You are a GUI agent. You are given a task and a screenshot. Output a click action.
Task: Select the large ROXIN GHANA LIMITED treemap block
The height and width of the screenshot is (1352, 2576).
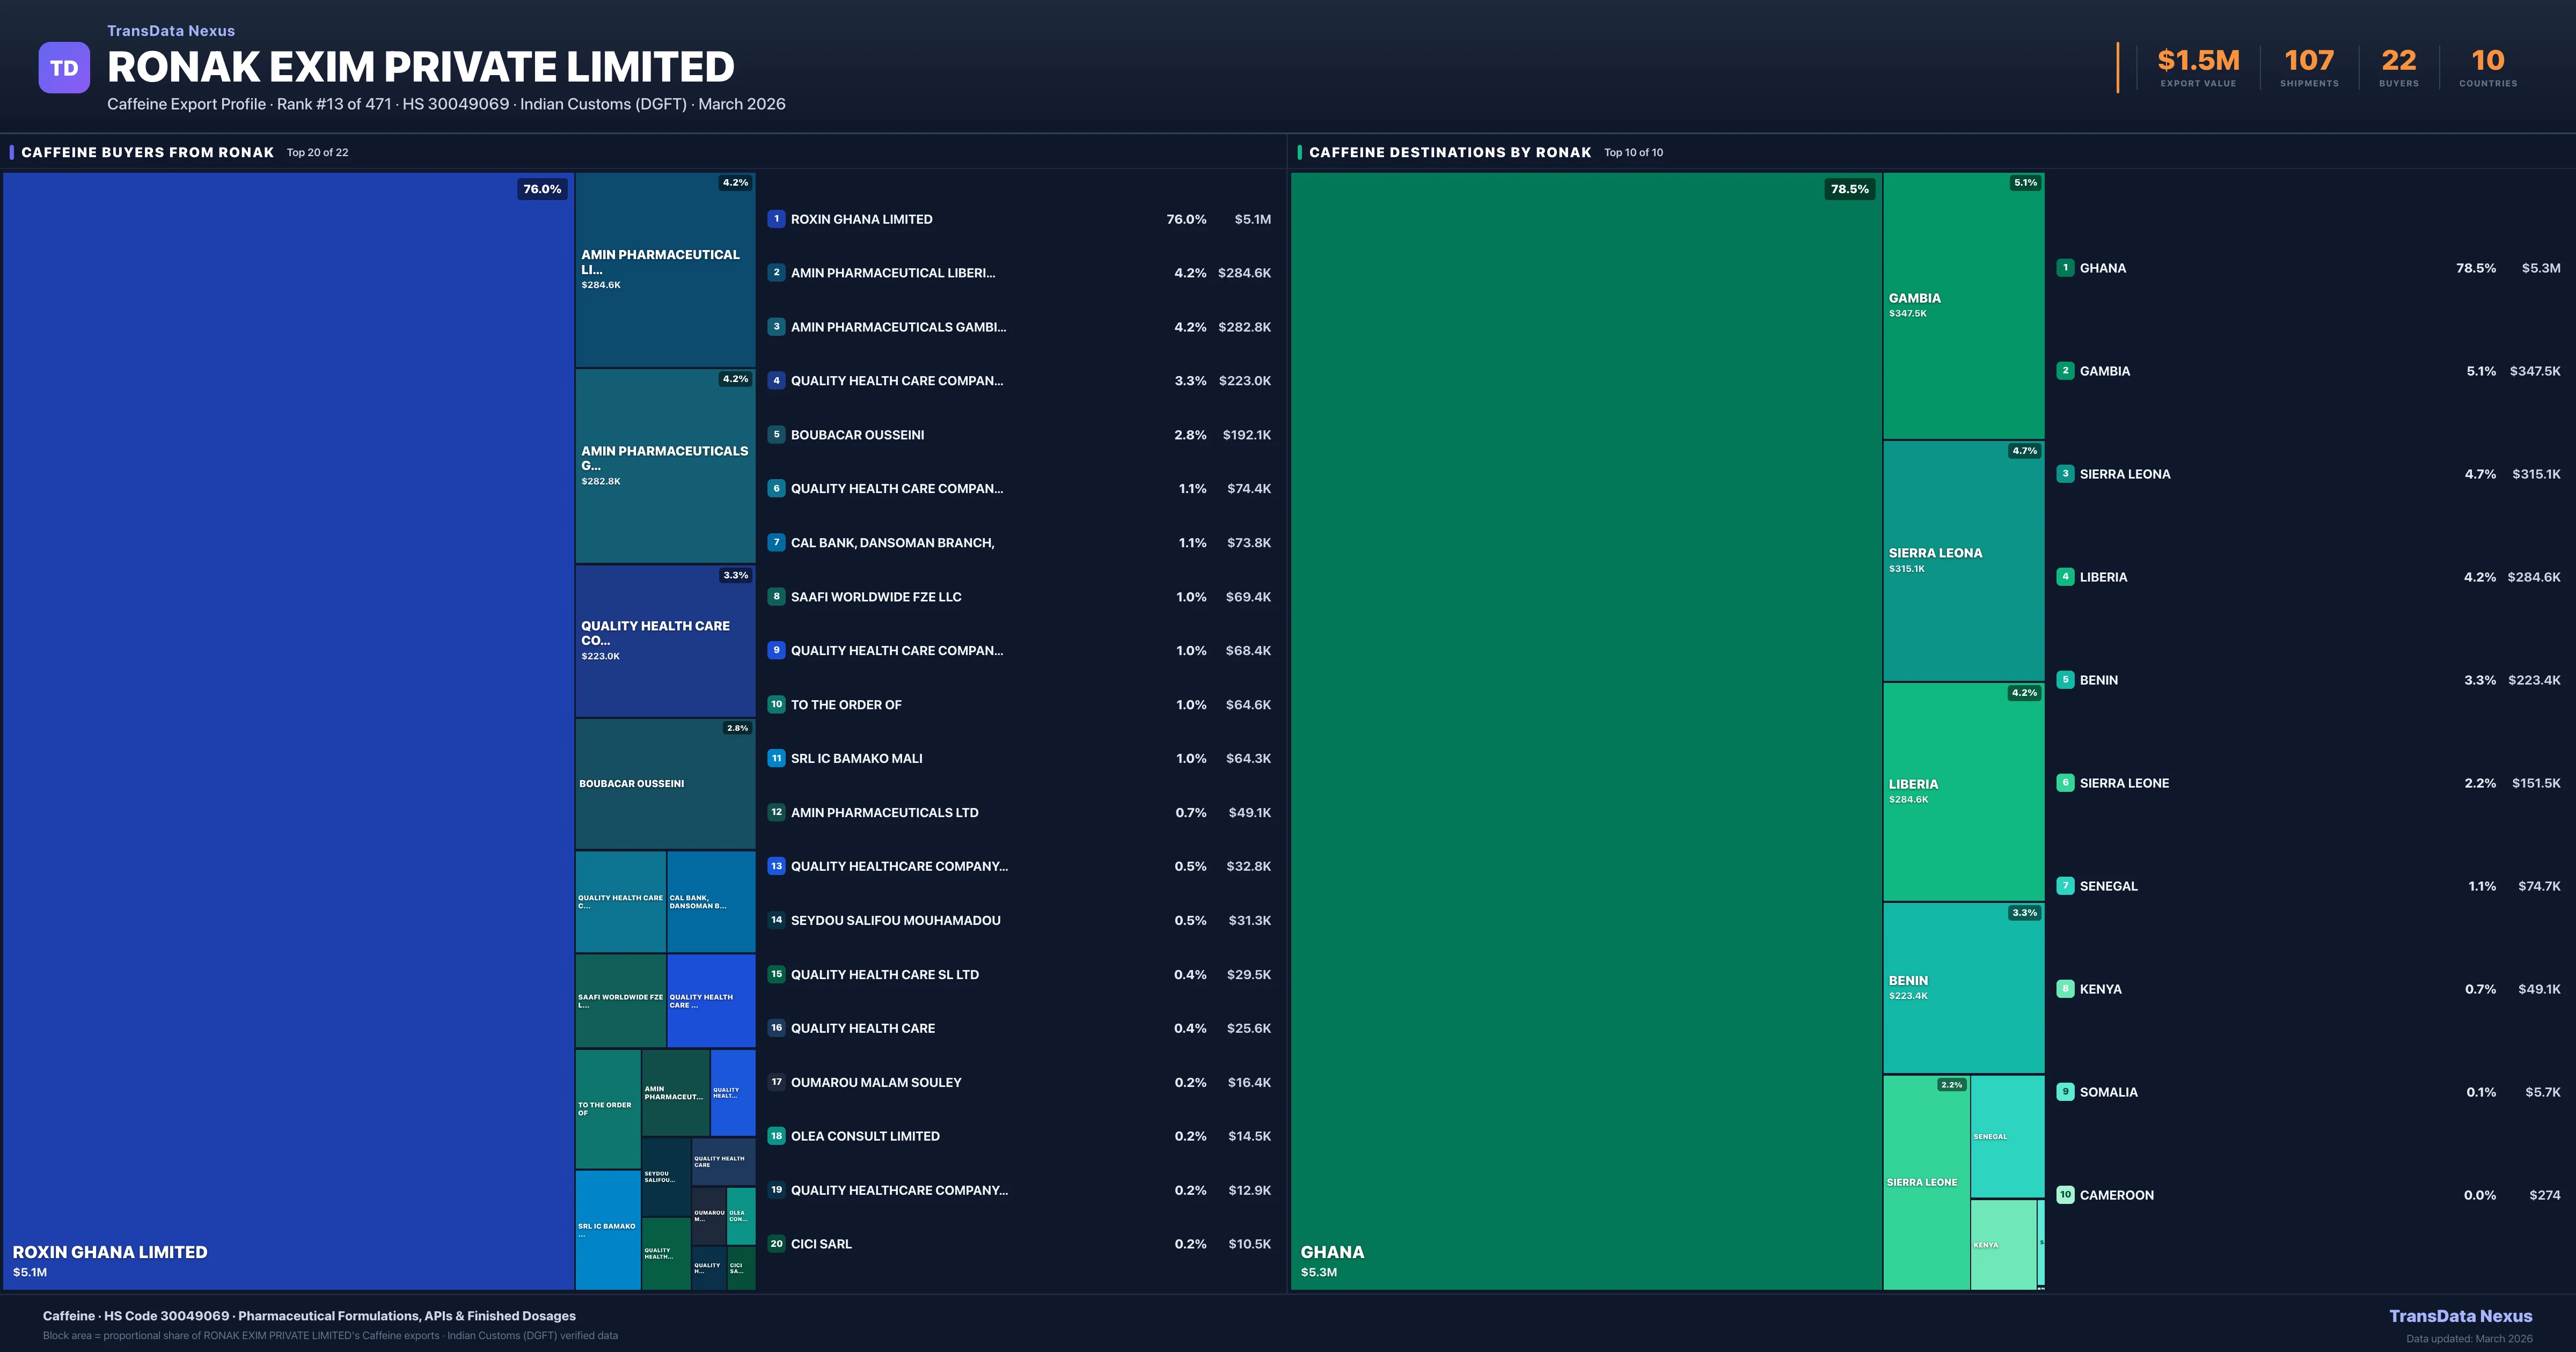(x=288, y=730)
